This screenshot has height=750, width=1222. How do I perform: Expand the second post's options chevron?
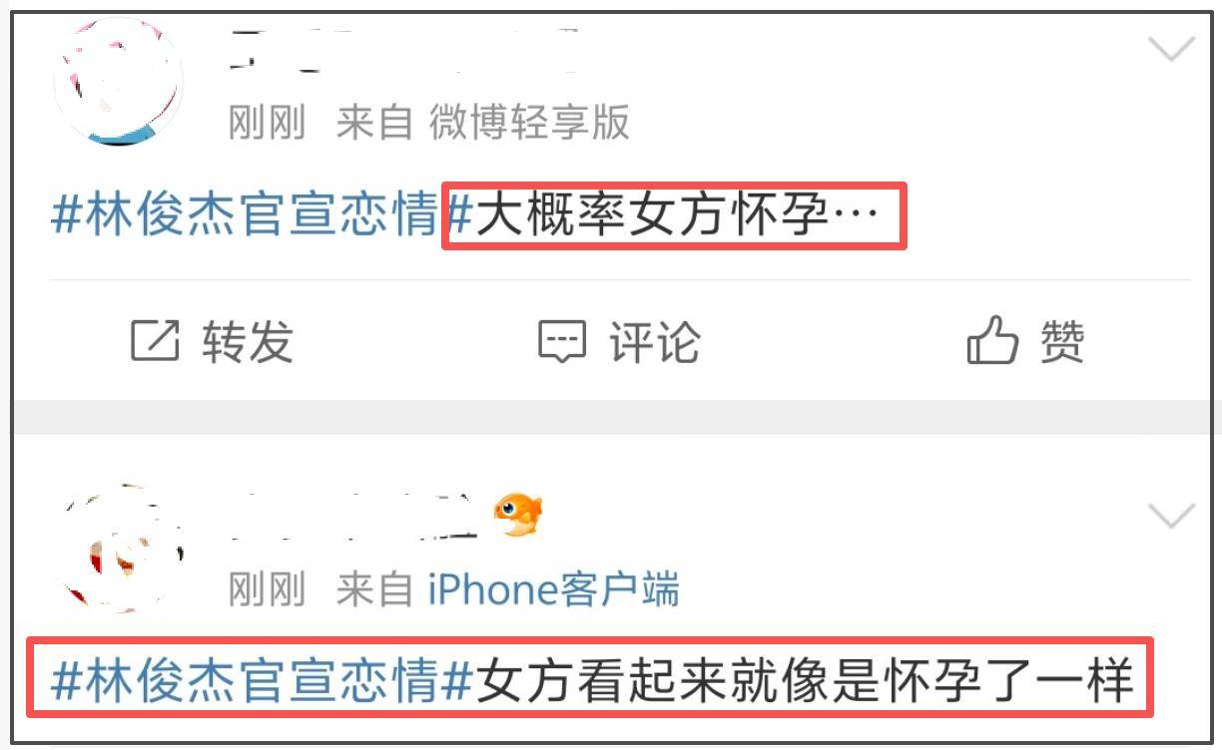1170,516
